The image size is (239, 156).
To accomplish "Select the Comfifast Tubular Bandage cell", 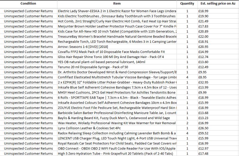I will coord(117,77).
